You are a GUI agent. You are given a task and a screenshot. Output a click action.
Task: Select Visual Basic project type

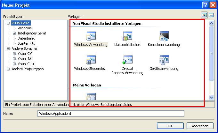click(20, 23)
